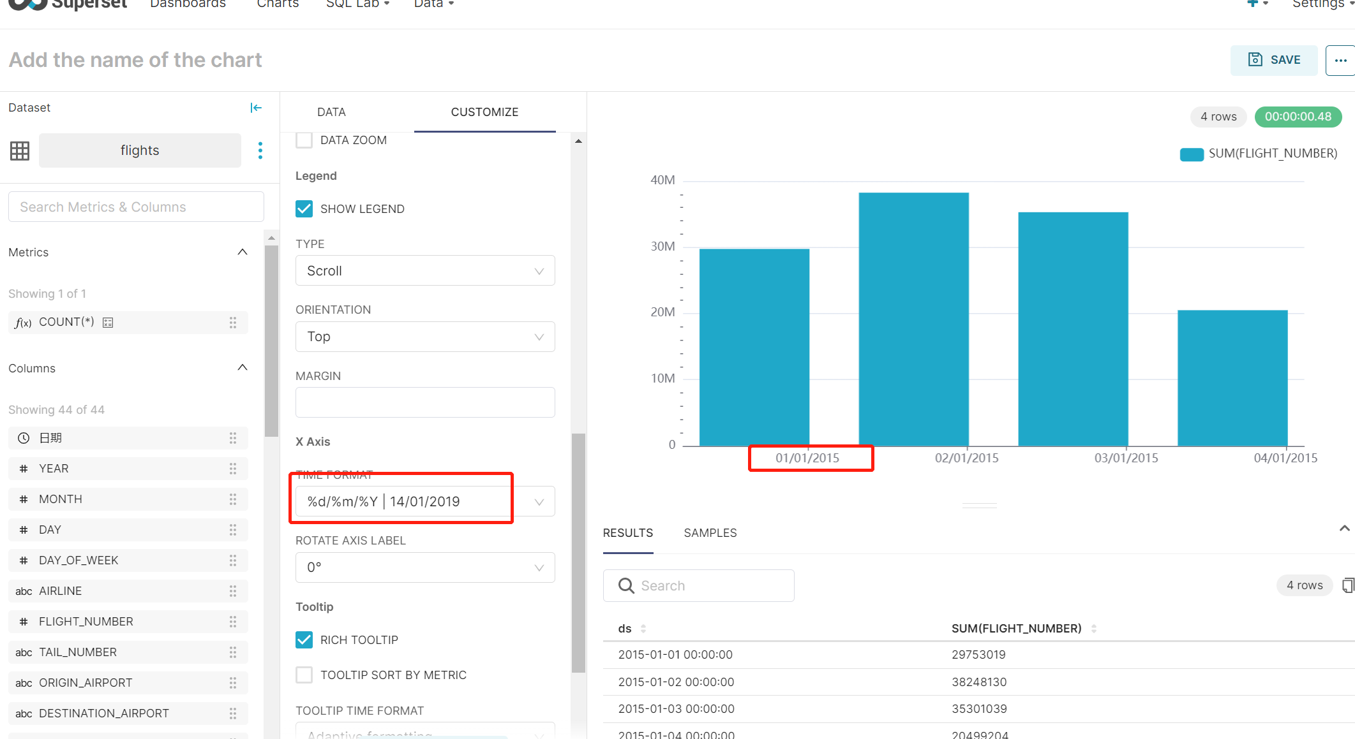Collapse the Metrics section chevron
1355x739 pixels.
(x=243, y=252)
